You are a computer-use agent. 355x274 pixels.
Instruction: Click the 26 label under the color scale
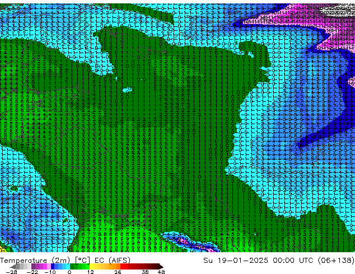[118, 272]
